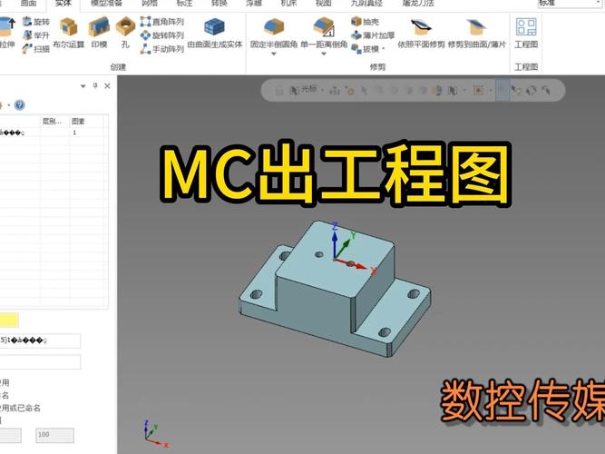The width and height of the screenshot is (605, 454).
Task: Open the 布尔运算 Boolean tool
Action: [68, 34]
